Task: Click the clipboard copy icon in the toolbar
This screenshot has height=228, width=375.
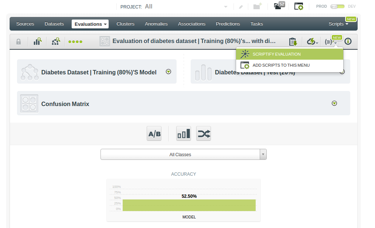Action: pyautogui.click(x=293, y=41)
